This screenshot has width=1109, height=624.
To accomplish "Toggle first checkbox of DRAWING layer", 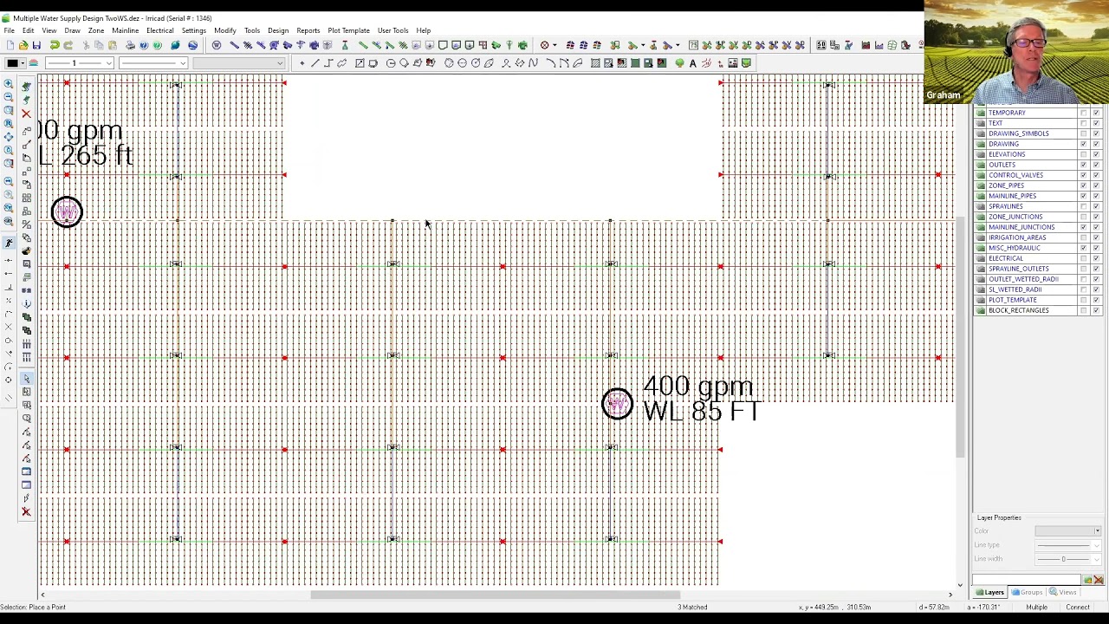I will click(1083, 144).
